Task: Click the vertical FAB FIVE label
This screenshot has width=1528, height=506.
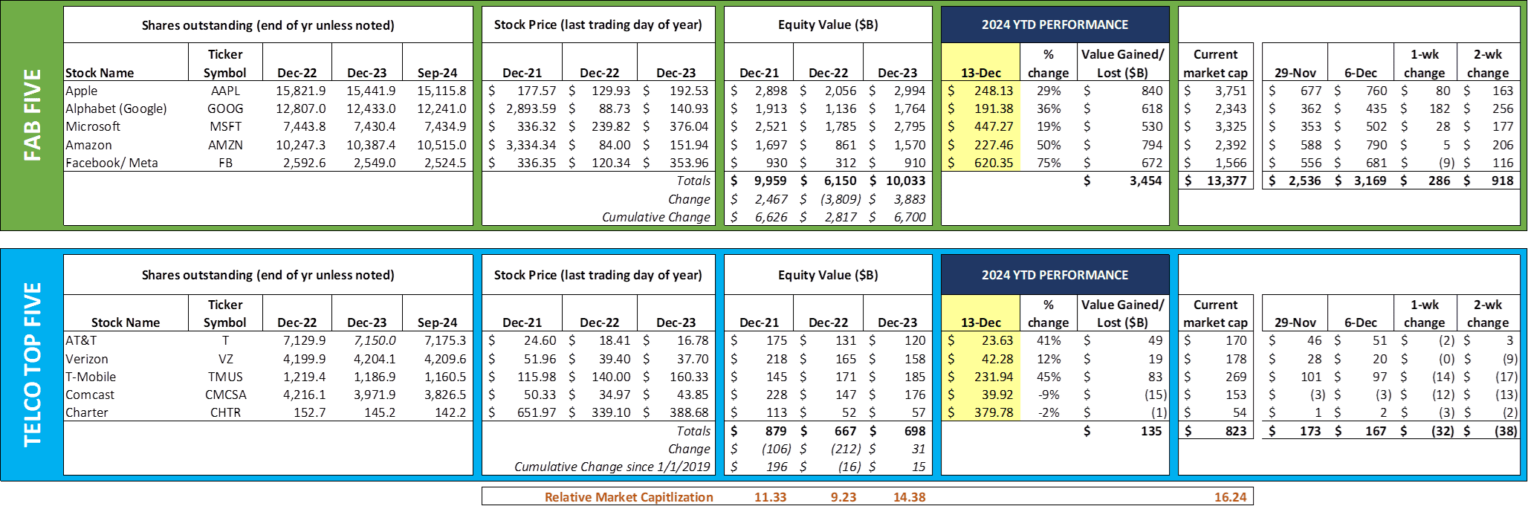Action: [x=32, y=115]
